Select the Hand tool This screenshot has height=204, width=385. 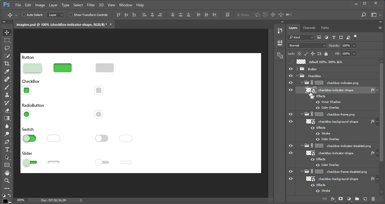tap(7, 173)
